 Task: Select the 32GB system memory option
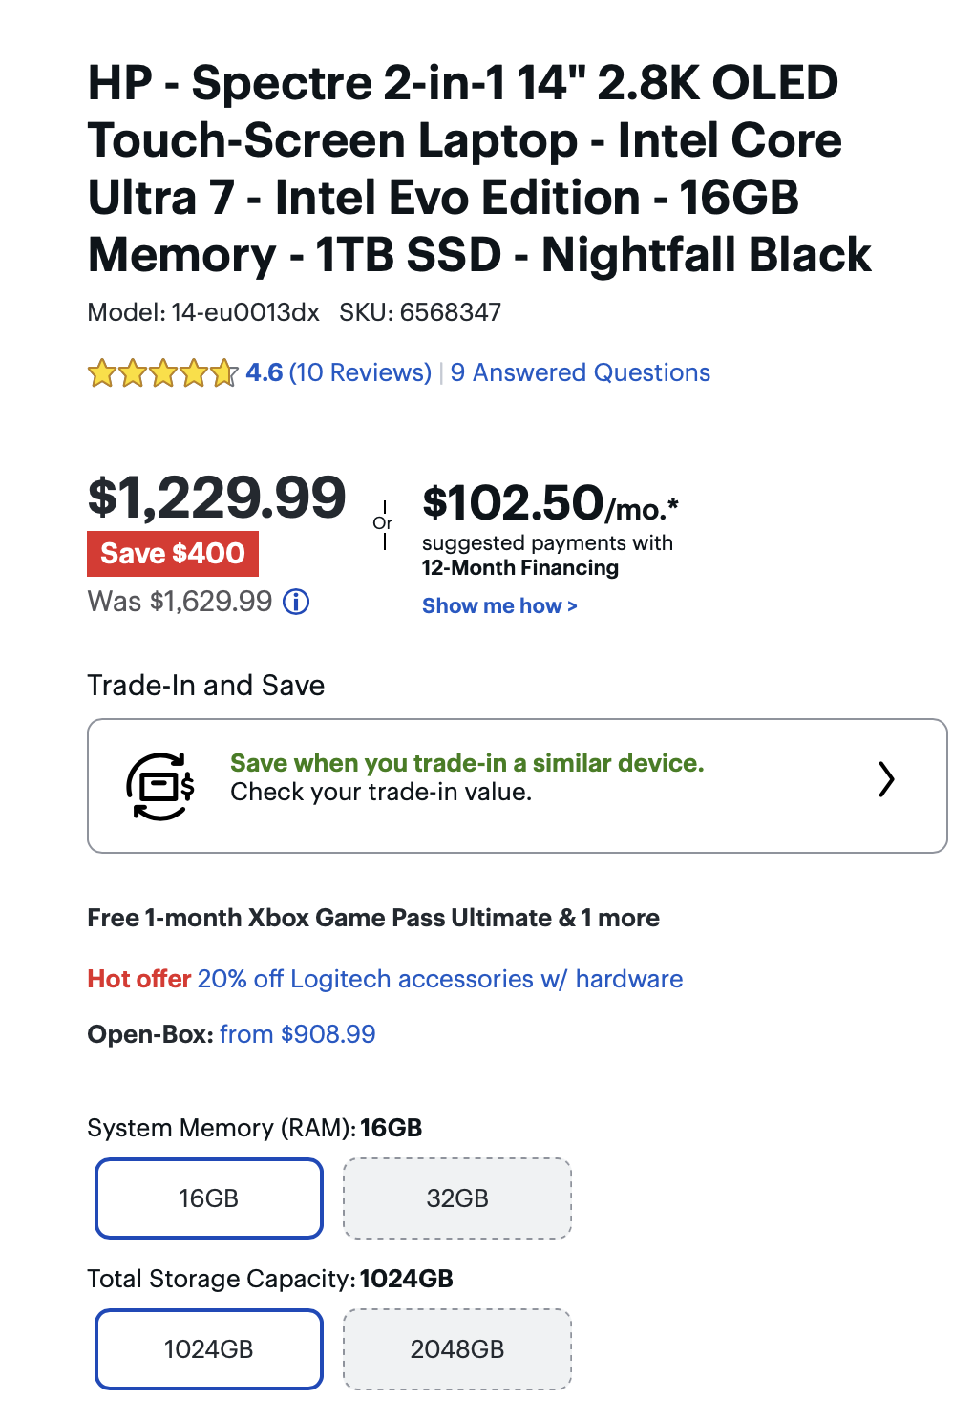click(x=457, y=1198)
